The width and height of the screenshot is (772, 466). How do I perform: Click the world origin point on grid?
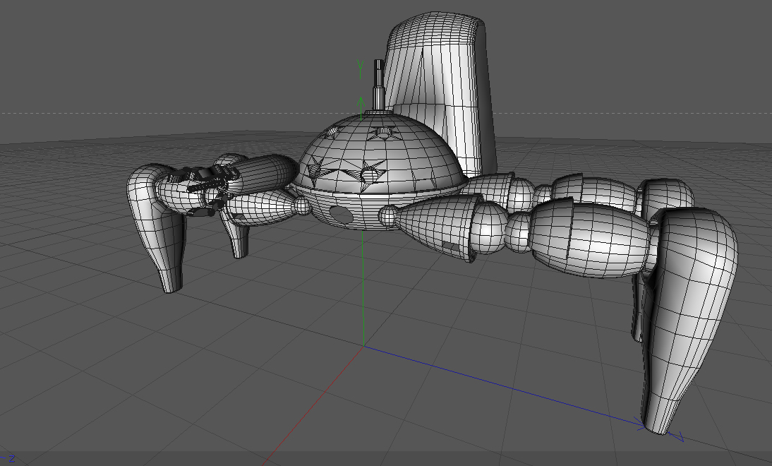(x=364, y=346)
